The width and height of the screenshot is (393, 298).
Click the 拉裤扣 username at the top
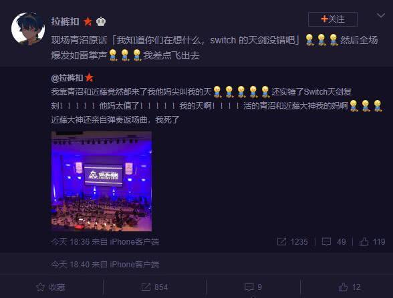click(x=65, y=21)
